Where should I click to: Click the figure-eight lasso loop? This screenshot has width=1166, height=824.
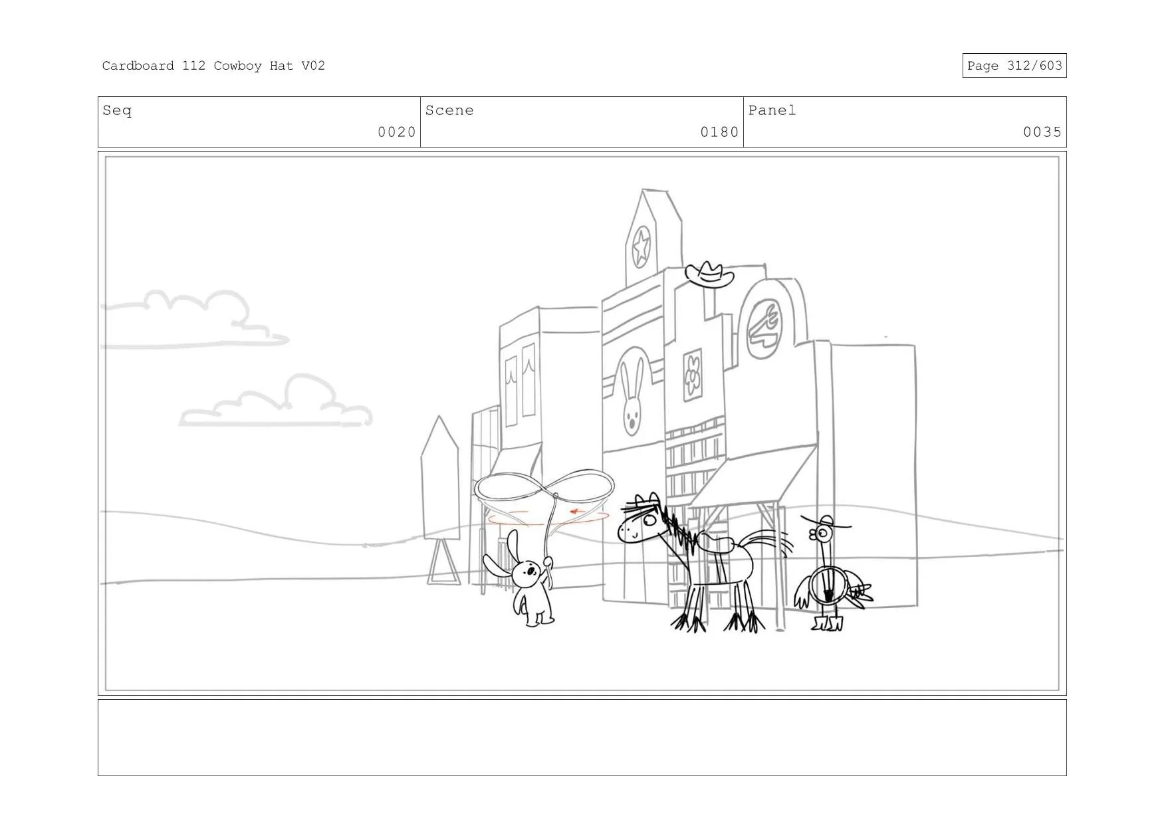pos(544,488)
